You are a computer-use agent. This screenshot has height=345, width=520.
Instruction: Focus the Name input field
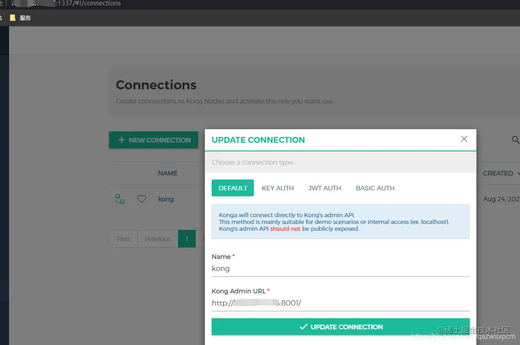point(341,268)
